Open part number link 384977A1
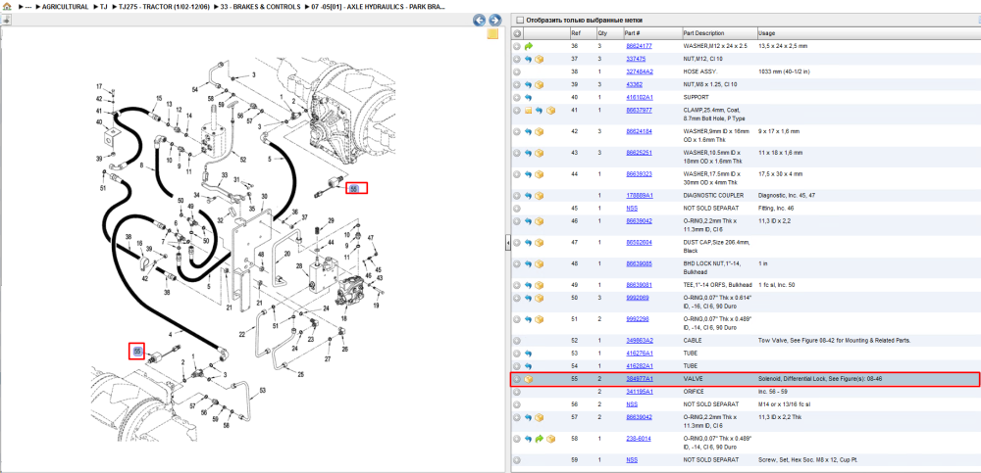Viewport: 981px width, 473px height. coord(640,379)
